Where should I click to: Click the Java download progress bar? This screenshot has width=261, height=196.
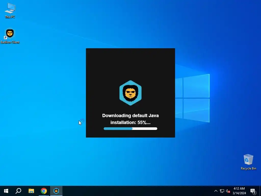[x=130, y=129]
